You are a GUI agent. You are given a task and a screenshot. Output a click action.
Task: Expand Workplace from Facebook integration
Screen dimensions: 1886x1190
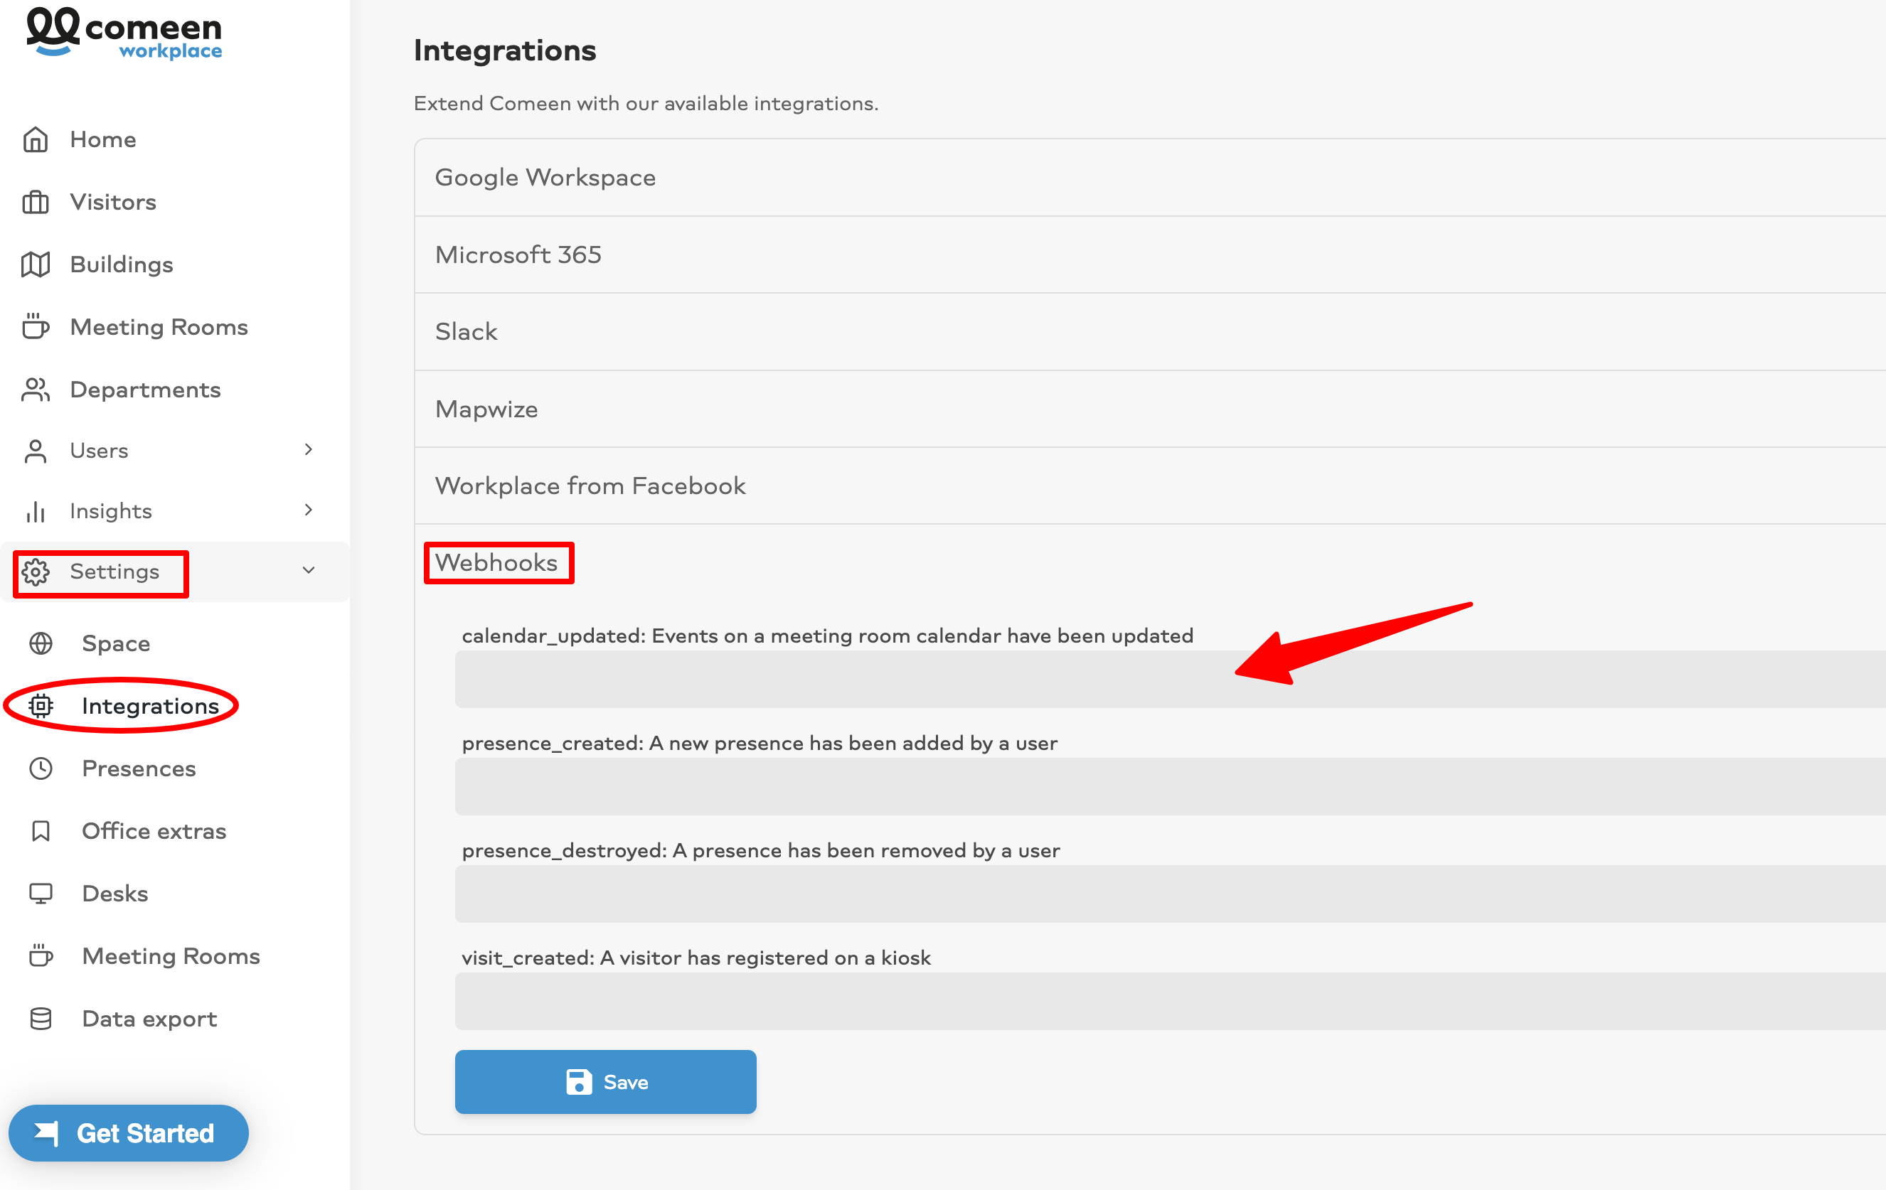click(x=1150, y=486)
